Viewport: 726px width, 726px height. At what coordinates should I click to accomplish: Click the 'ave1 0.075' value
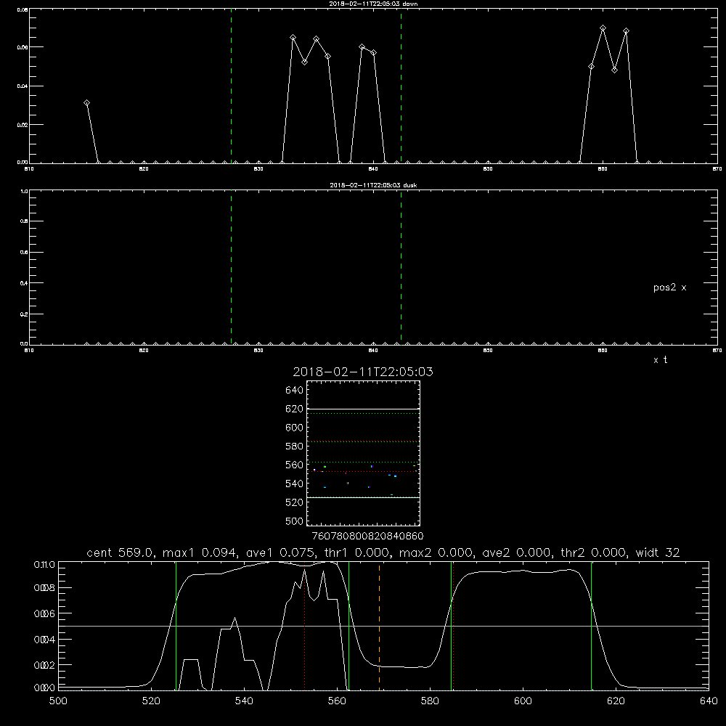280,552
